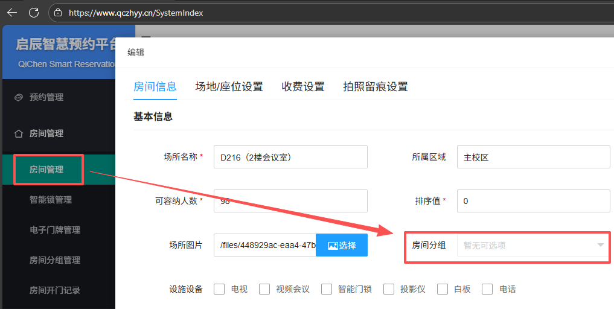614x309 pixels.
Task: Open the 收费设置 tab
Action: 303,87
